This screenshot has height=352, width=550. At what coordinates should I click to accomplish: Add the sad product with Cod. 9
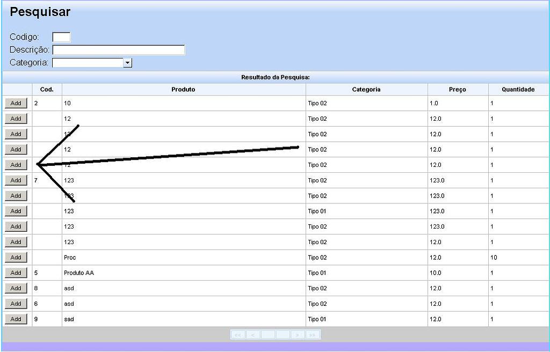click(16, 319)
